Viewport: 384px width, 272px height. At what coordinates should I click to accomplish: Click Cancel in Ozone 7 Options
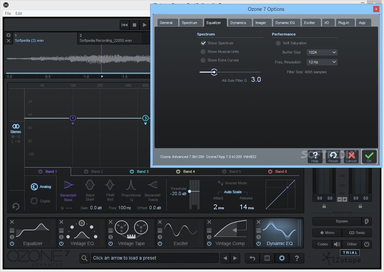pos(351,157)
